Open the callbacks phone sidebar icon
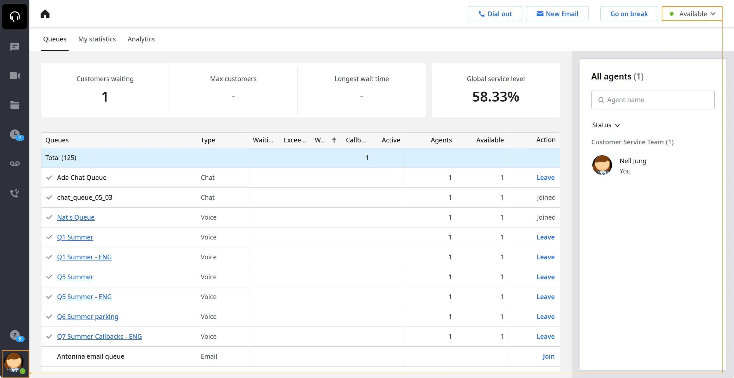Image resolution: width=734 pixels, height=378 pixels. coord(15,193)
